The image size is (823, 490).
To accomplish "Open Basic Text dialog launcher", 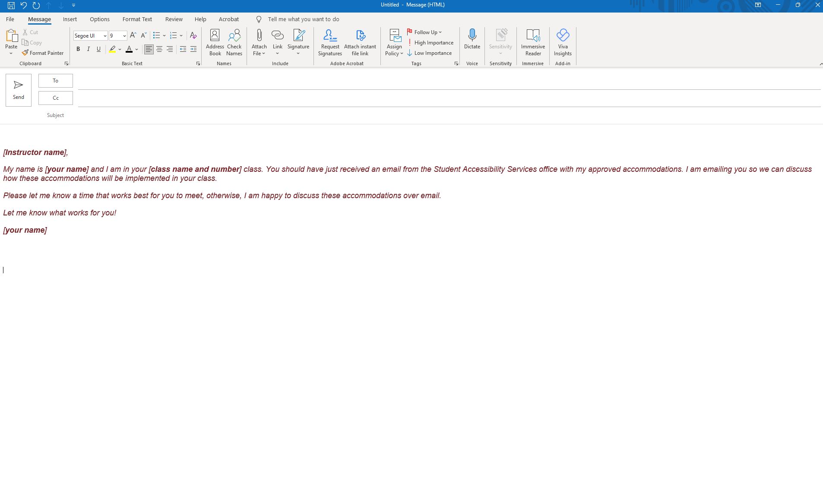I will click(x=198, y=63).
